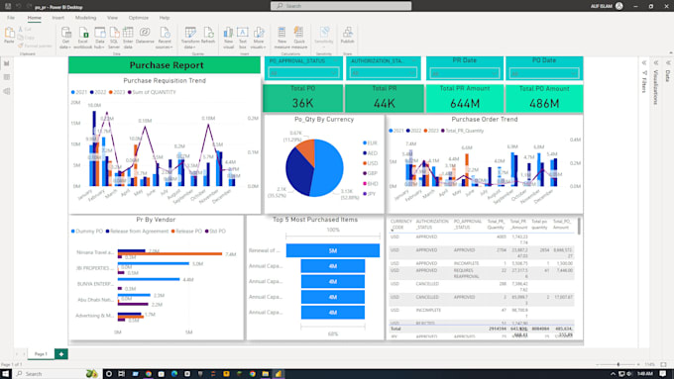Viewport: 674px width, 379px height.
Task: Select the Total PR 44K card
Action: tap(385, 98)
